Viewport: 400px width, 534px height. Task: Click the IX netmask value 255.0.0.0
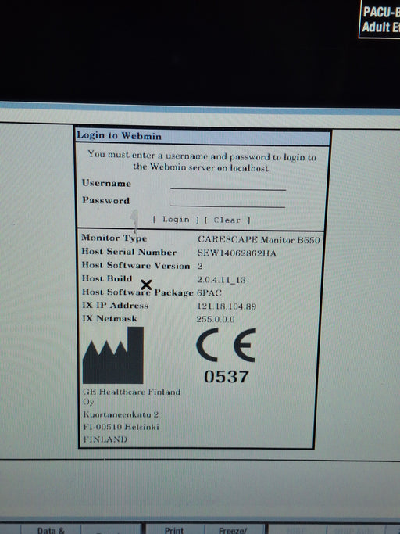216,319
